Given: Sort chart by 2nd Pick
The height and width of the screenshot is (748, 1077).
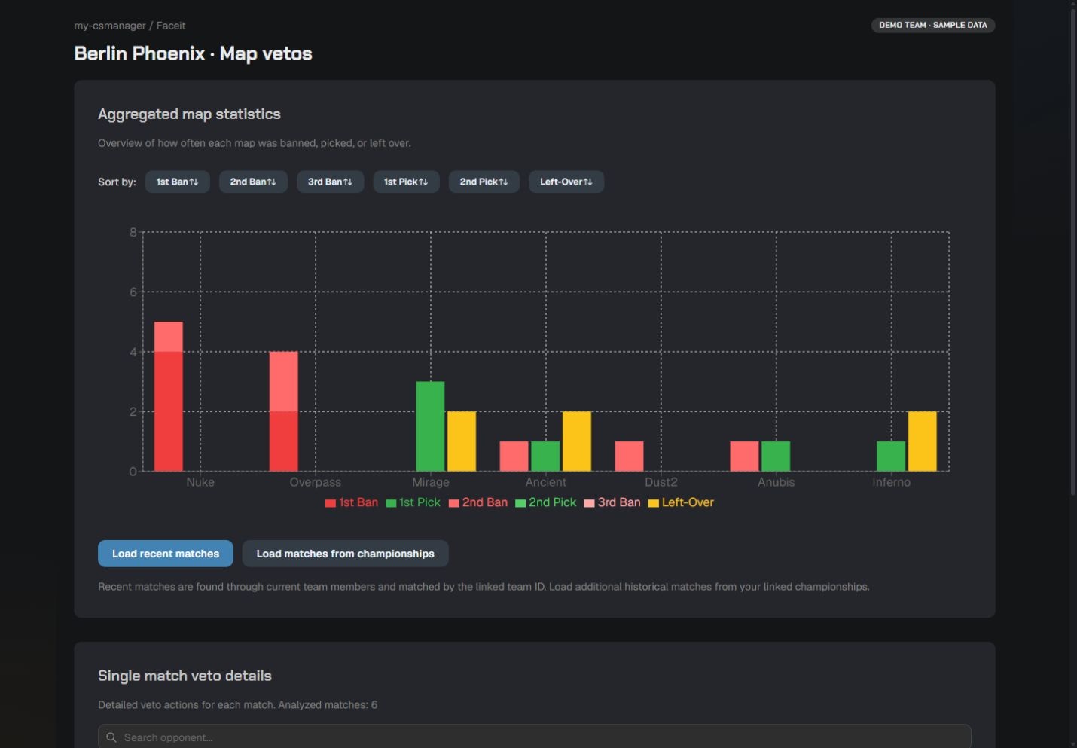Looking at the screenshot, I should pyautogui.click(x=484, y=182).
